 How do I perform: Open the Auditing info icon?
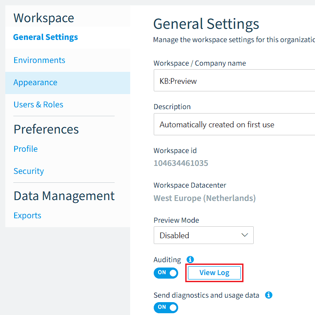[x=190, y=260]
